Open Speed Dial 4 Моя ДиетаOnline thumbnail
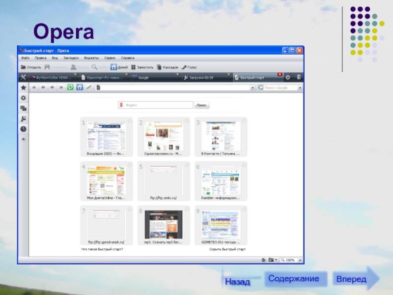393x295 pixels. coord(107,180)
